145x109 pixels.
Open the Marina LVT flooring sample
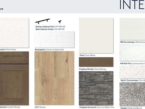[54, 78]
